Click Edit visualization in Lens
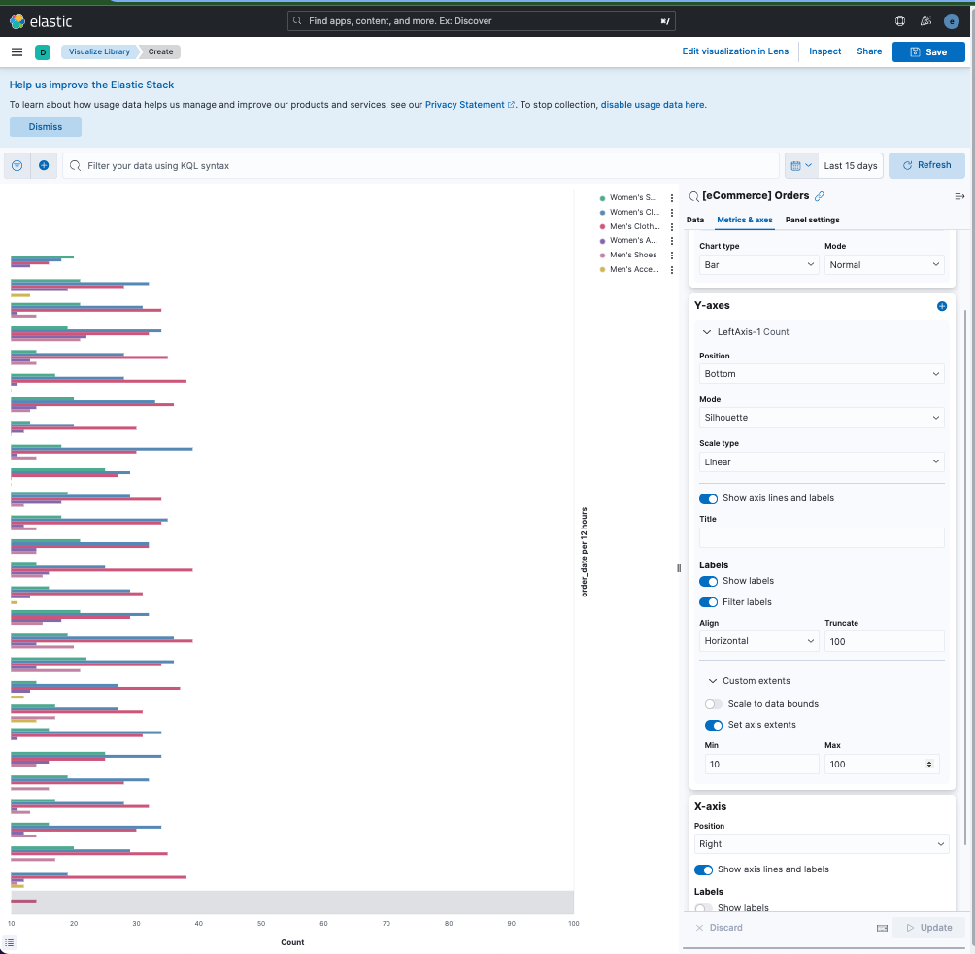This screenshot has height=954, width=975. pos(735,51)
